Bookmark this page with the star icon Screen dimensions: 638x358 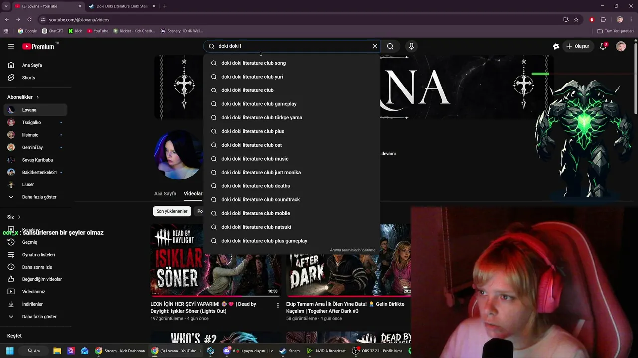click(x=576, y=20)
